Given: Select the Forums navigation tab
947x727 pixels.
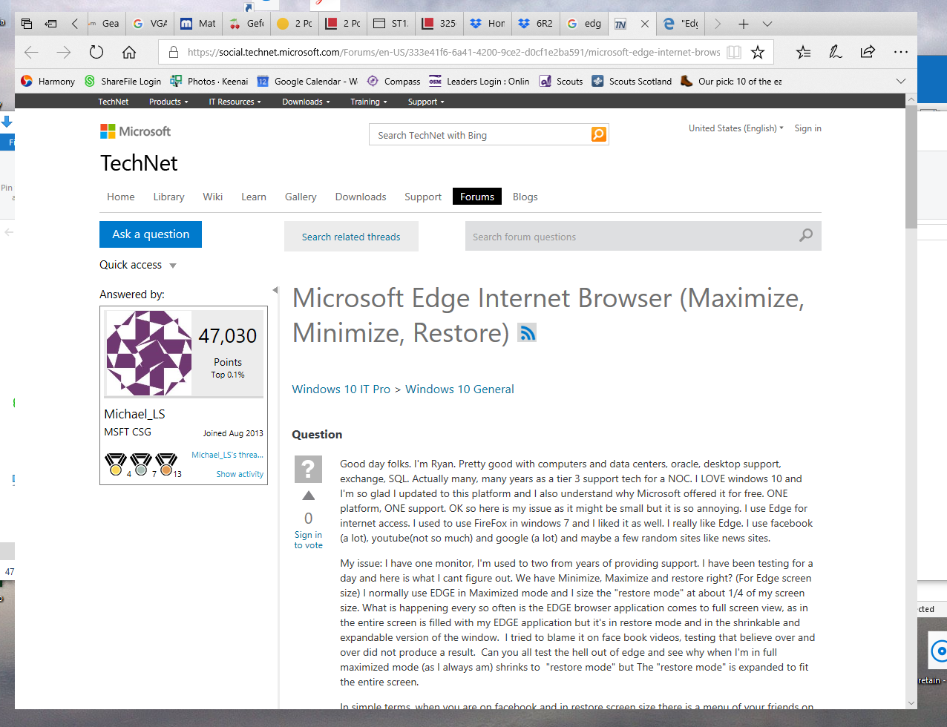Looking at the screenshot, I should [x=477, y=197].
